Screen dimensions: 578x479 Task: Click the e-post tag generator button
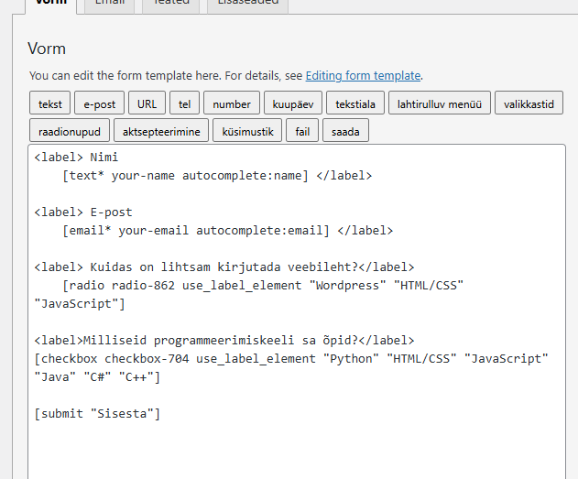98,103
